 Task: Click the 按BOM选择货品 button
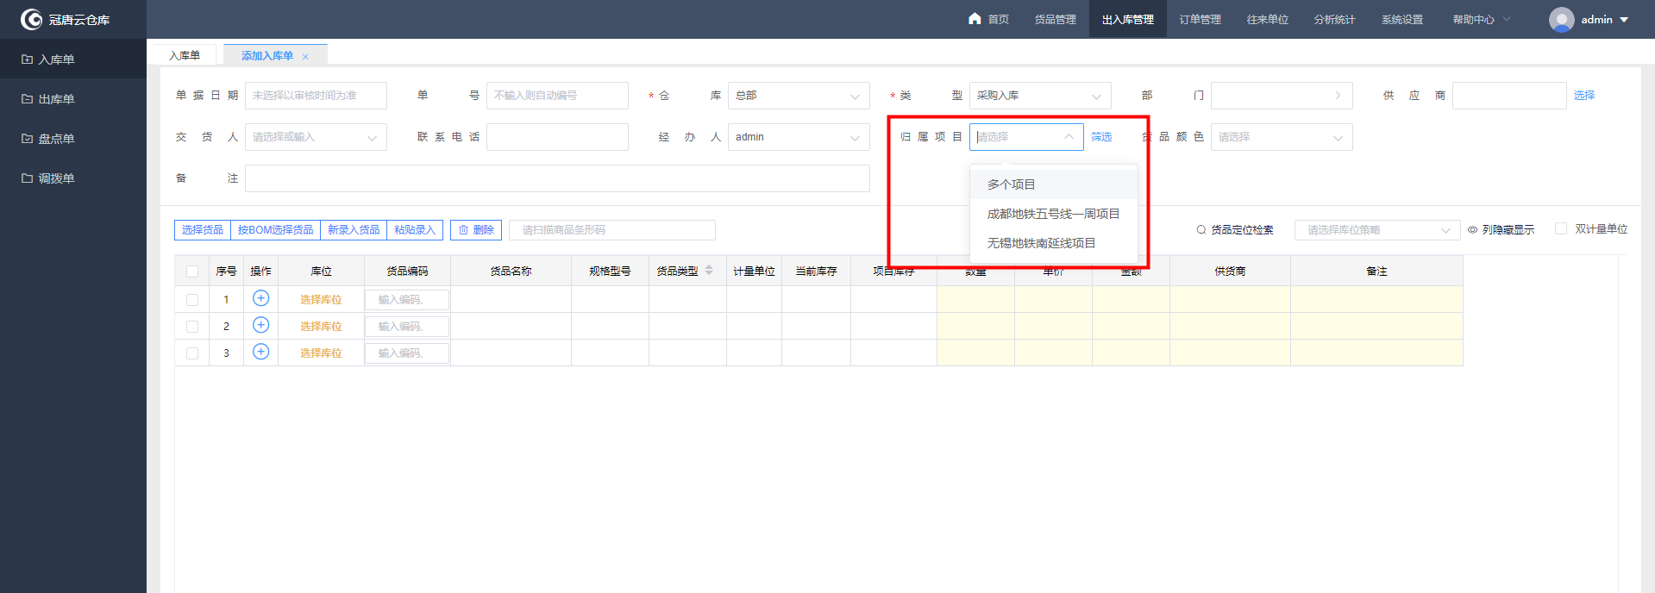coord(276,230)
